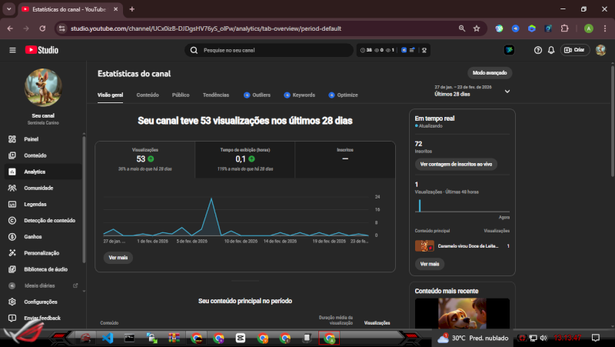Select the Tempo de exibição metric card
This screenshot has width=615, height=347.
(246, 158)
